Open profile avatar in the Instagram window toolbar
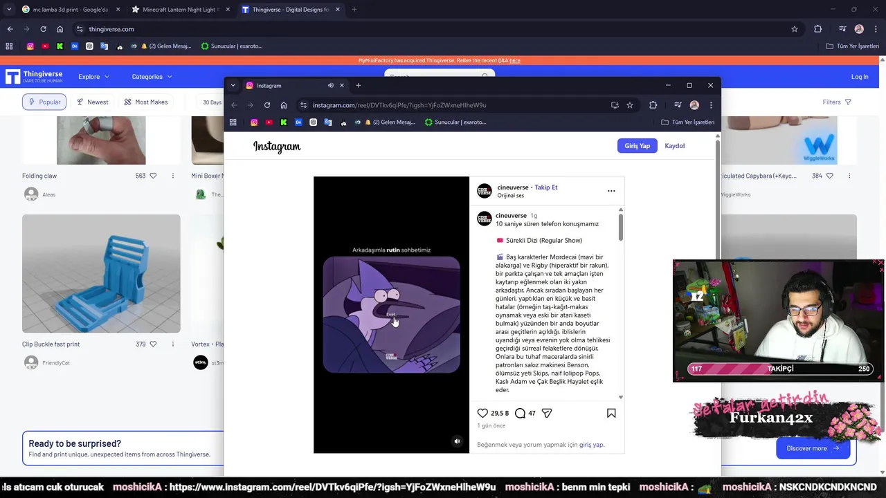The width and height of the screenshot is (886, 498). [x=694, y=105]
